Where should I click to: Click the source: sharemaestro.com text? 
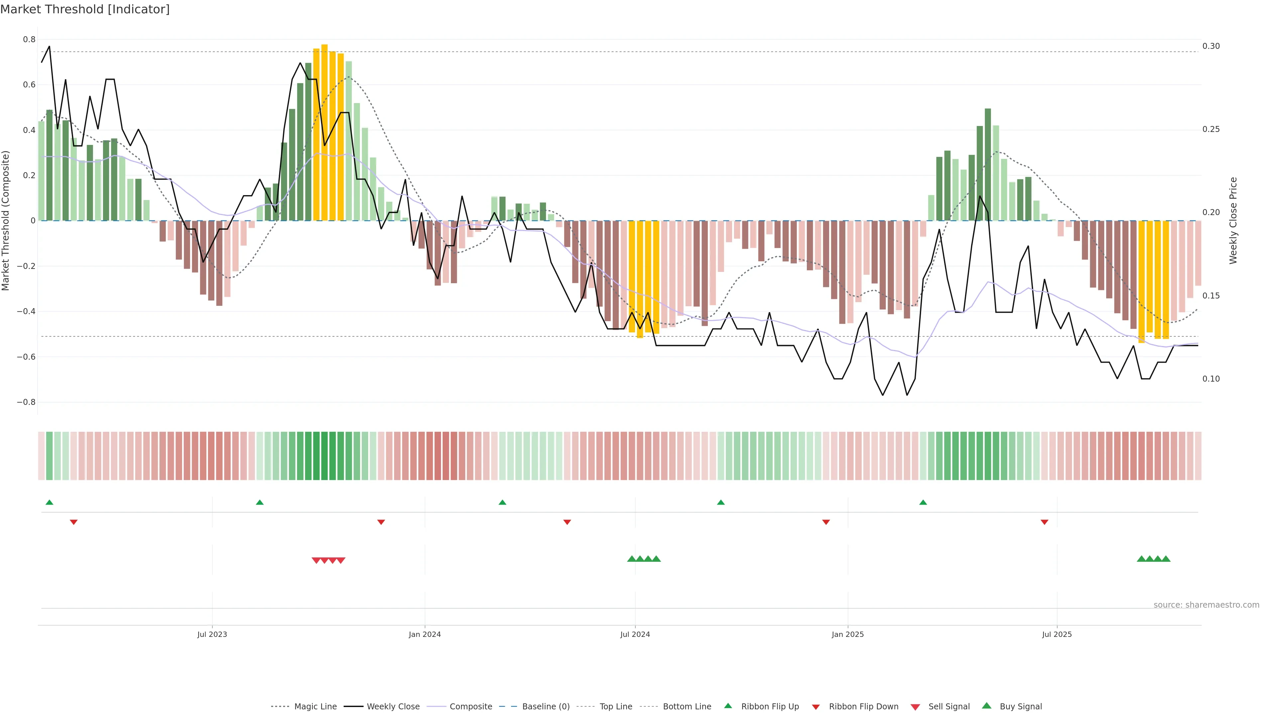(1206, 605)
